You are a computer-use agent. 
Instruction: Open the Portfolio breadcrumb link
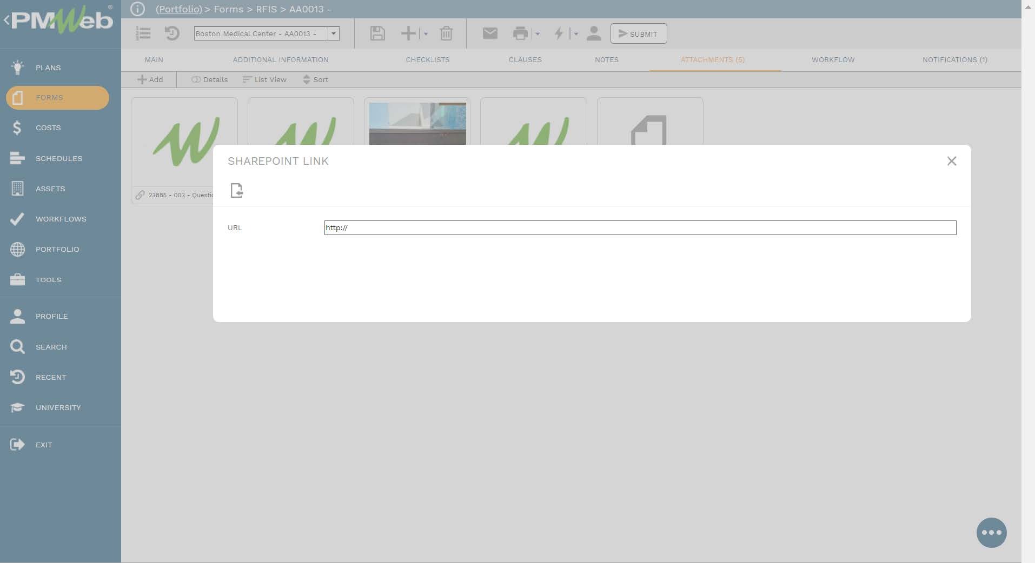(178, 9)
